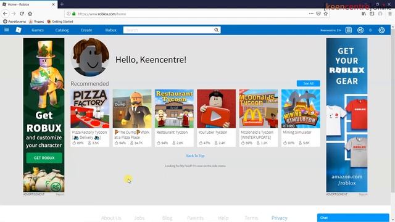The width and height of the screenshot is (395, 222).
Task: Click the search magnifier icon
Action: (217, 30)
